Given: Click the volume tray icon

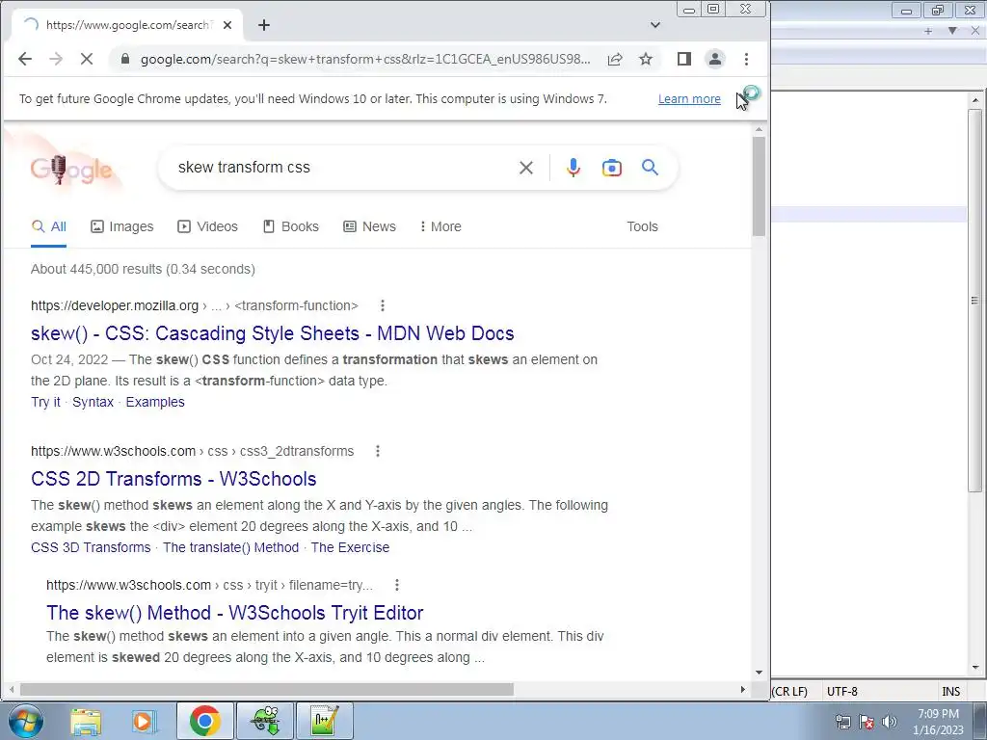Looking at the screenshot, I should (x=890, y=722).
